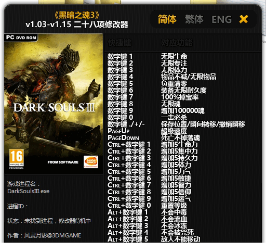The image size is (266, 252).
Task: Select the 增加5集中力 option
Action: [179, 151]
